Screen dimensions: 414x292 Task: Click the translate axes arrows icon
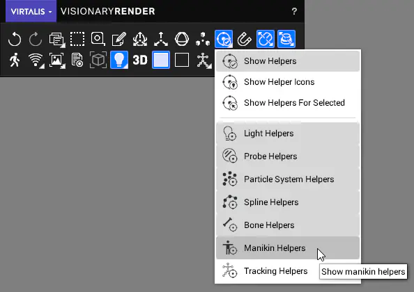[x=161, y=39]
